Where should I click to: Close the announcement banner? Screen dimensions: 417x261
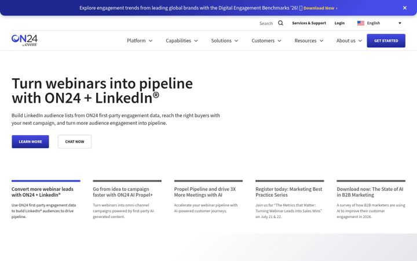405,8
